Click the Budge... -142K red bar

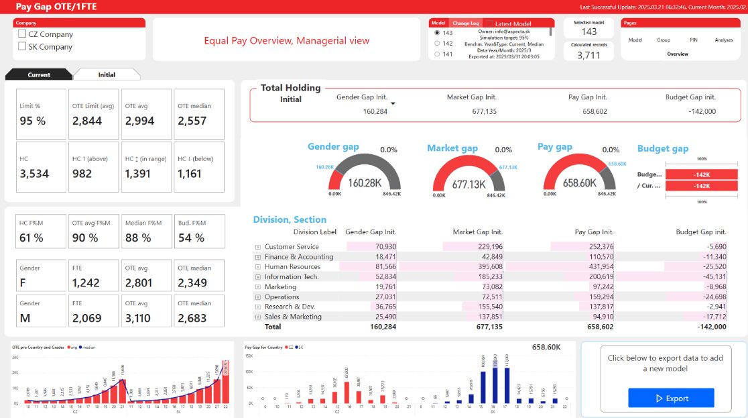(701, 174)
